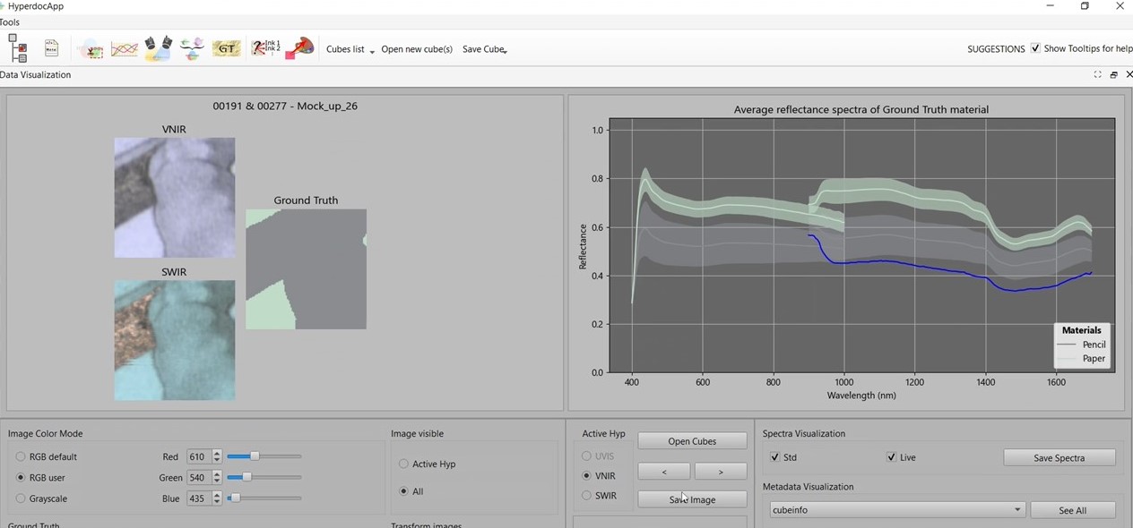Expand the Cubes list dropdown
The width and height of the screenshot is (1133, 528).
350,49
